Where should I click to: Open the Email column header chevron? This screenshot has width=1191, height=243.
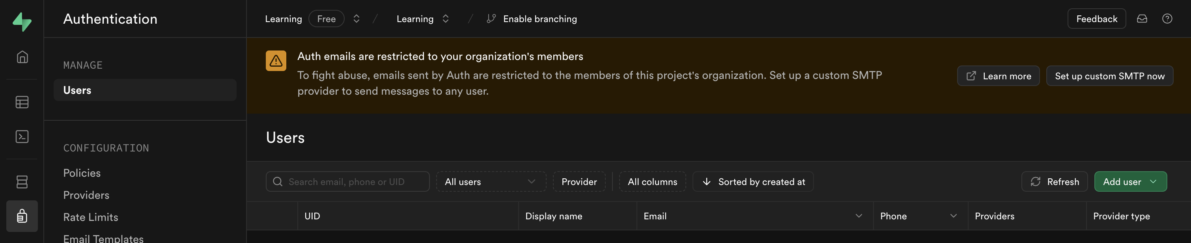click(x=859, y=216)
